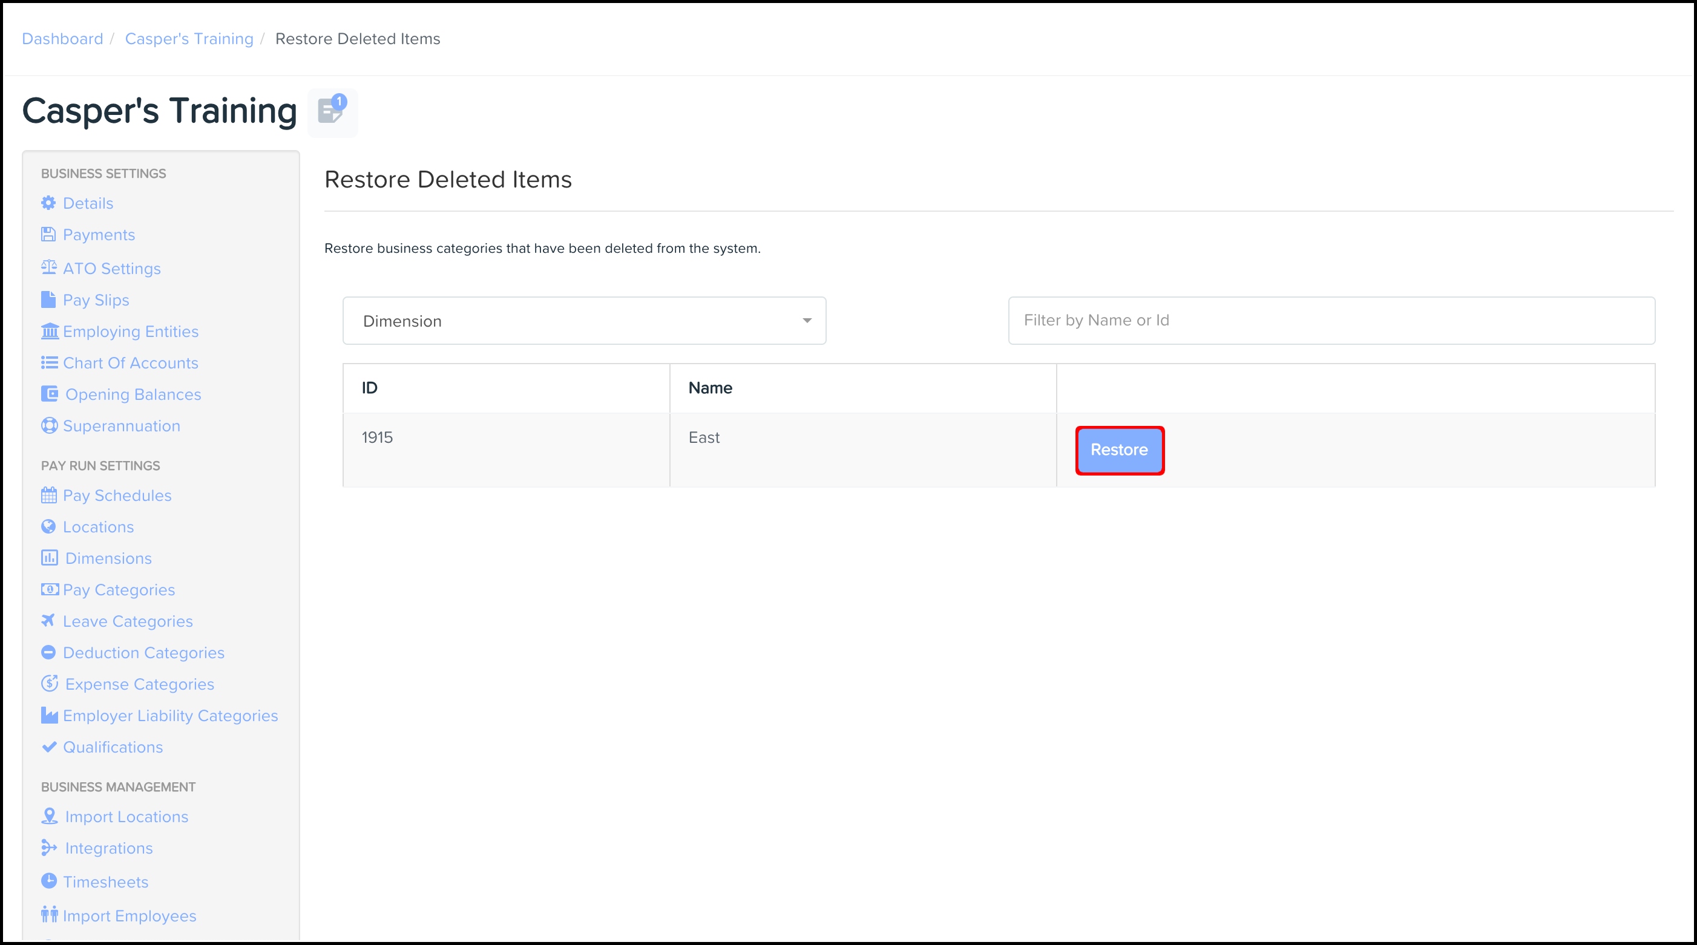Click the notes icon with badge
1697x945 pixels.
point(332,111)
